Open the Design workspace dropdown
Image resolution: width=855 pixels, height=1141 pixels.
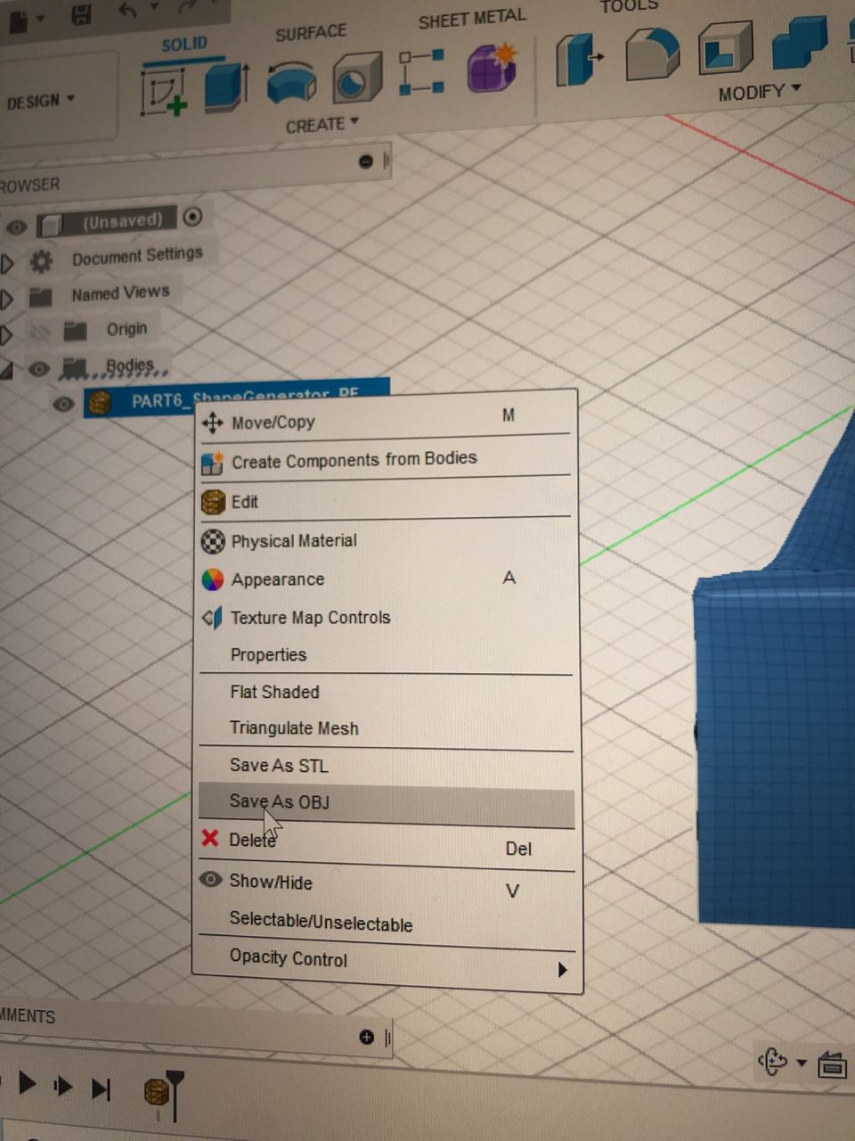click(40, 102)
